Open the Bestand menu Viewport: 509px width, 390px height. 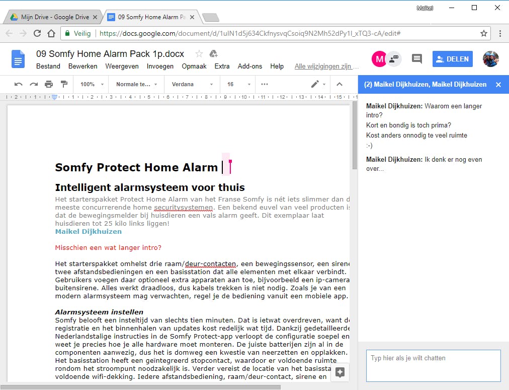coord(48,67)
